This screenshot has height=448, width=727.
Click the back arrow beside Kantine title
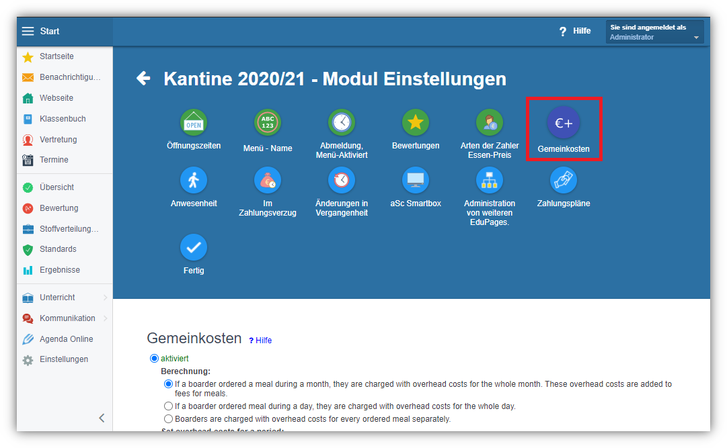pos(143,79)
